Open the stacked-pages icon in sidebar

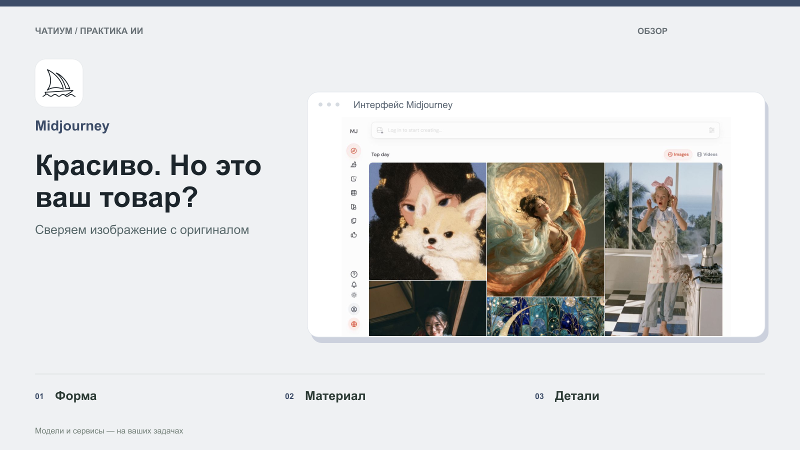point(353,220)
